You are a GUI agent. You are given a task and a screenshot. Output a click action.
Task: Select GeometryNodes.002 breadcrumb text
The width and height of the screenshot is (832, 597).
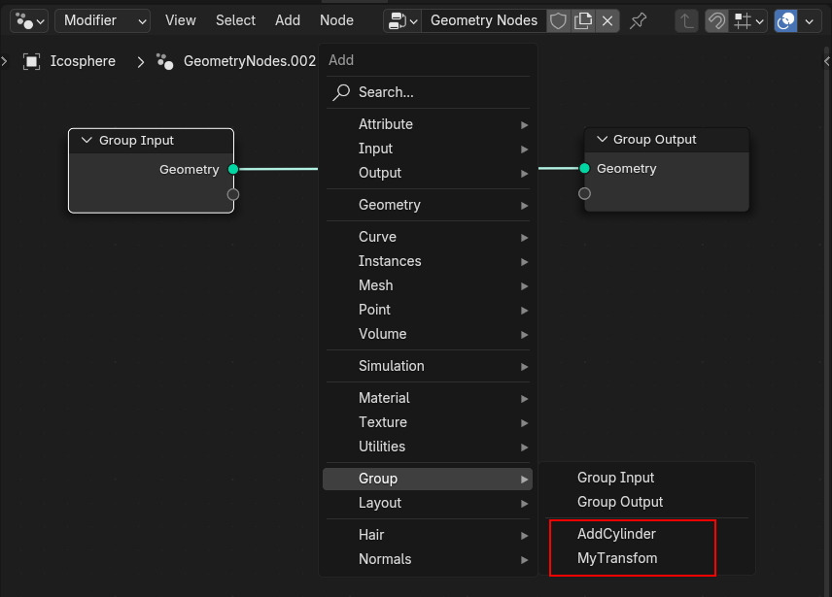(250, 61)
